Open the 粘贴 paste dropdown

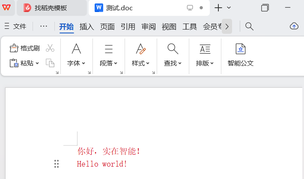[x=30, y=63]
